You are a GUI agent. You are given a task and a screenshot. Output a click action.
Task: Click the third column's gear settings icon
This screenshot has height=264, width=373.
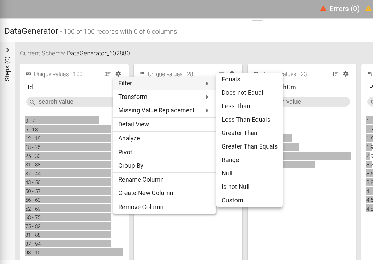(346, 74)
